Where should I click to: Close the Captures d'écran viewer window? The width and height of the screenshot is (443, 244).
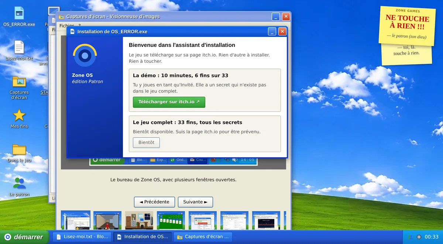pyautogui.click(x=286, y=17)
